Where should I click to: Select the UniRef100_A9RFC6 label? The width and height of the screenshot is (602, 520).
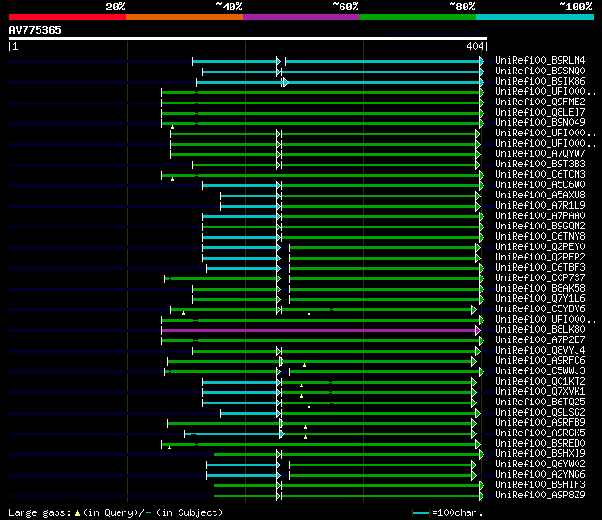[540, 361]
